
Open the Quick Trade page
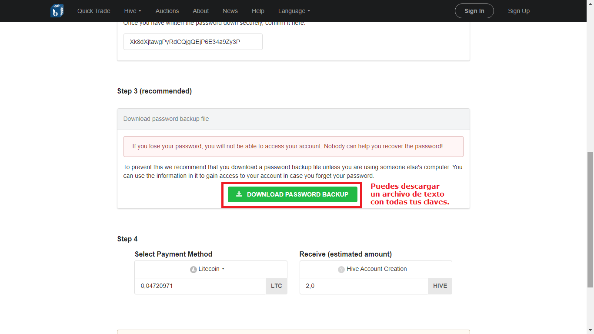coord(94,11)
